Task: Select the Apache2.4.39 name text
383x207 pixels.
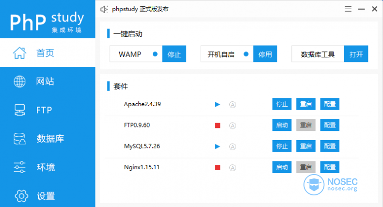Action: click(x=143, y=104)
